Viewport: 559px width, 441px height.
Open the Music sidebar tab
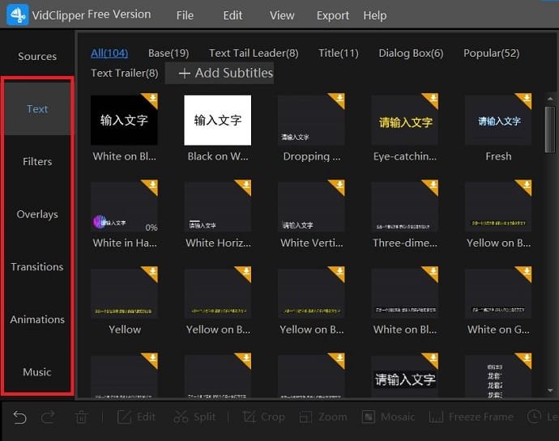pyautogui.click(x=37, y=372)
